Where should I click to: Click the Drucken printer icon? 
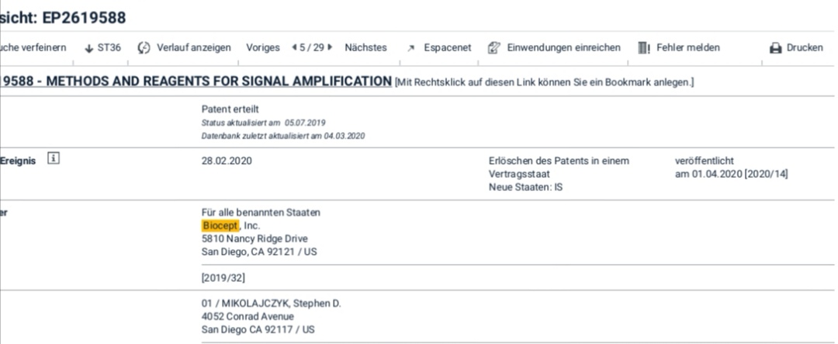tap(774, 48)
